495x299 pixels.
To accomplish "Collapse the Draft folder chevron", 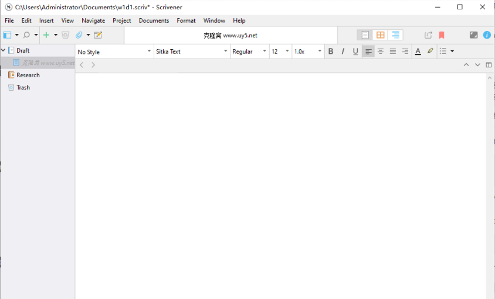I will [x=3, y=50].
